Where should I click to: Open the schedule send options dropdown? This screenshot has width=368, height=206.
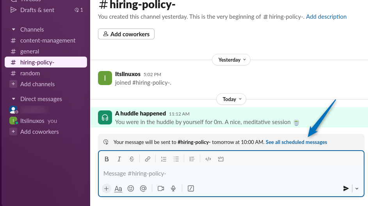(x=357, y=188)
